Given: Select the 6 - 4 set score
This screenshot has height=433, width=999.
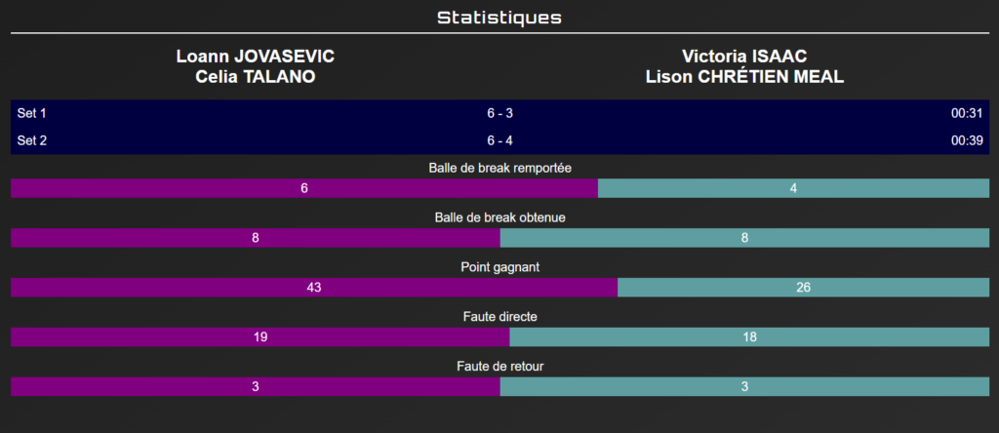Looking at the screenshot, I should tap(499, 140).
